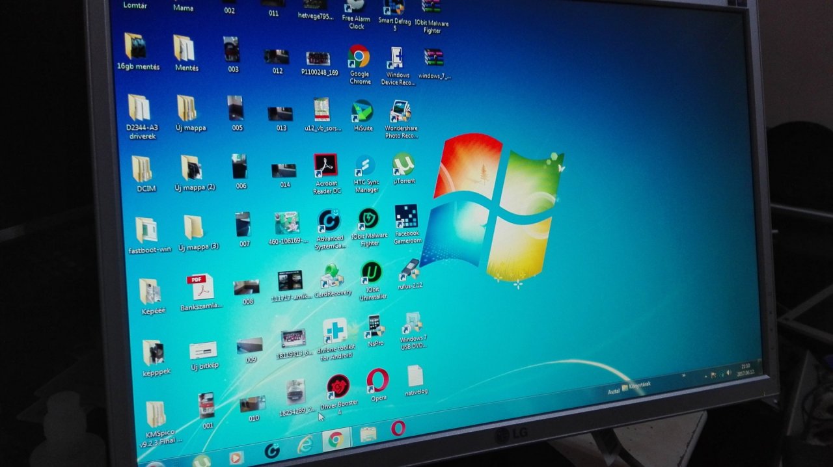Select image thumbnail named 013

coord(280,114)
